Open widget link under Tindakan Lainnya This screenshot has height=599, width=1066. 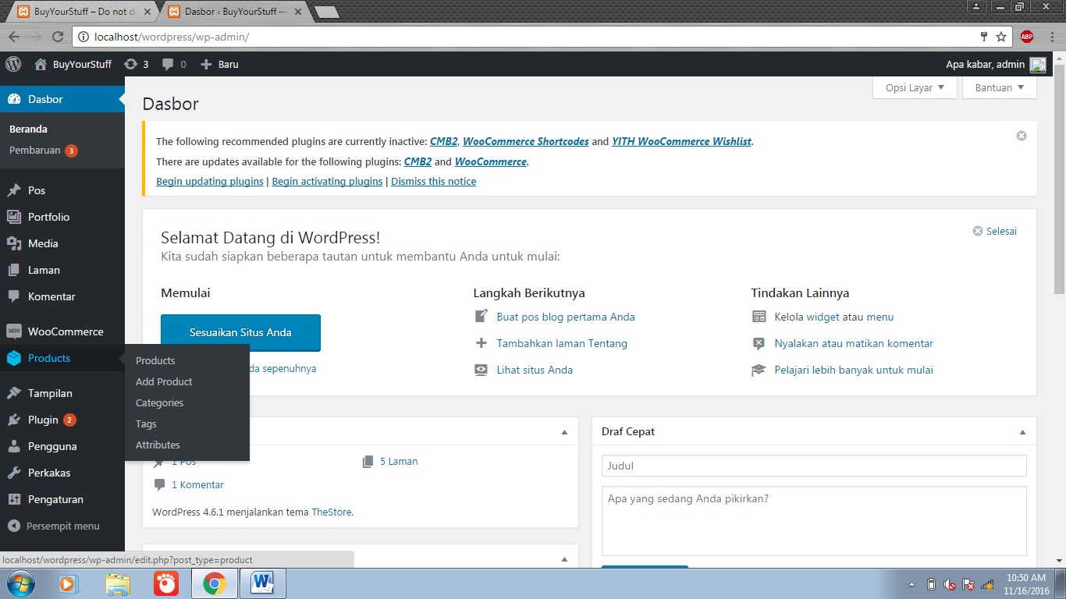pos(823,317)
